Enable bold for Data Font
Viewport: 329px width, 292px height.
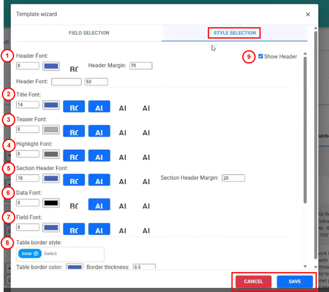click(74, 205)
